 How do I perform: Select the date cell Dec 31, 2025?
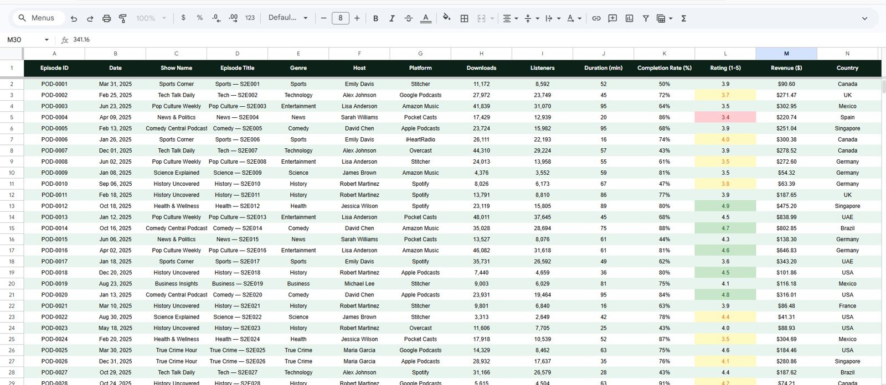point(115,361)
